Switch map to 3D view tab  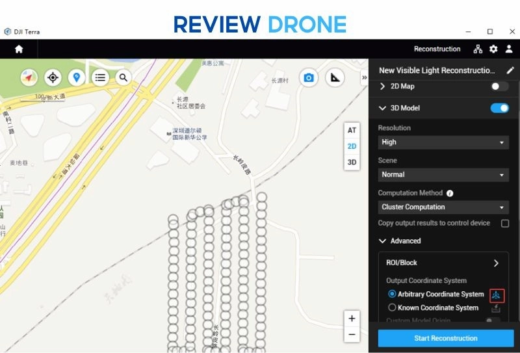352,163
